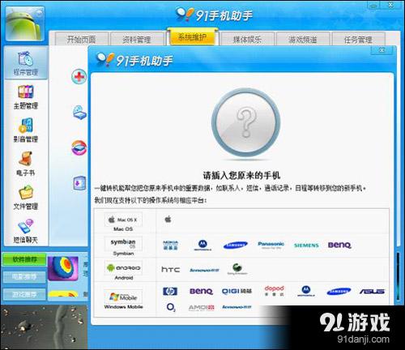Open the colorful target app thumbnail
This screenshot has width=405, height=350.
click(x=63, y=268)
